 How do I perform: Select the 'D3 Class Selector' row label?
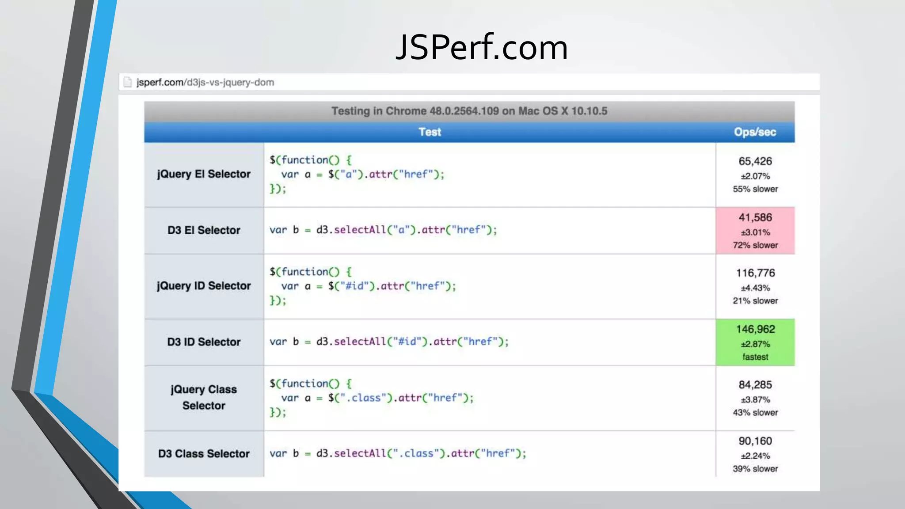204,454
